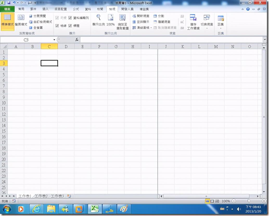Switch to Page Break Preview in status bar
The height and width of the screenshot is (216, 269).
click(x=217, y=201)
